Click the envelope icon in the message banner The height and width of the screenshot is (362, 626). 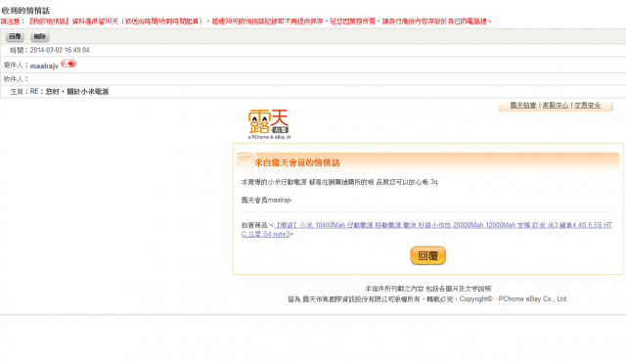click(246, 160)
